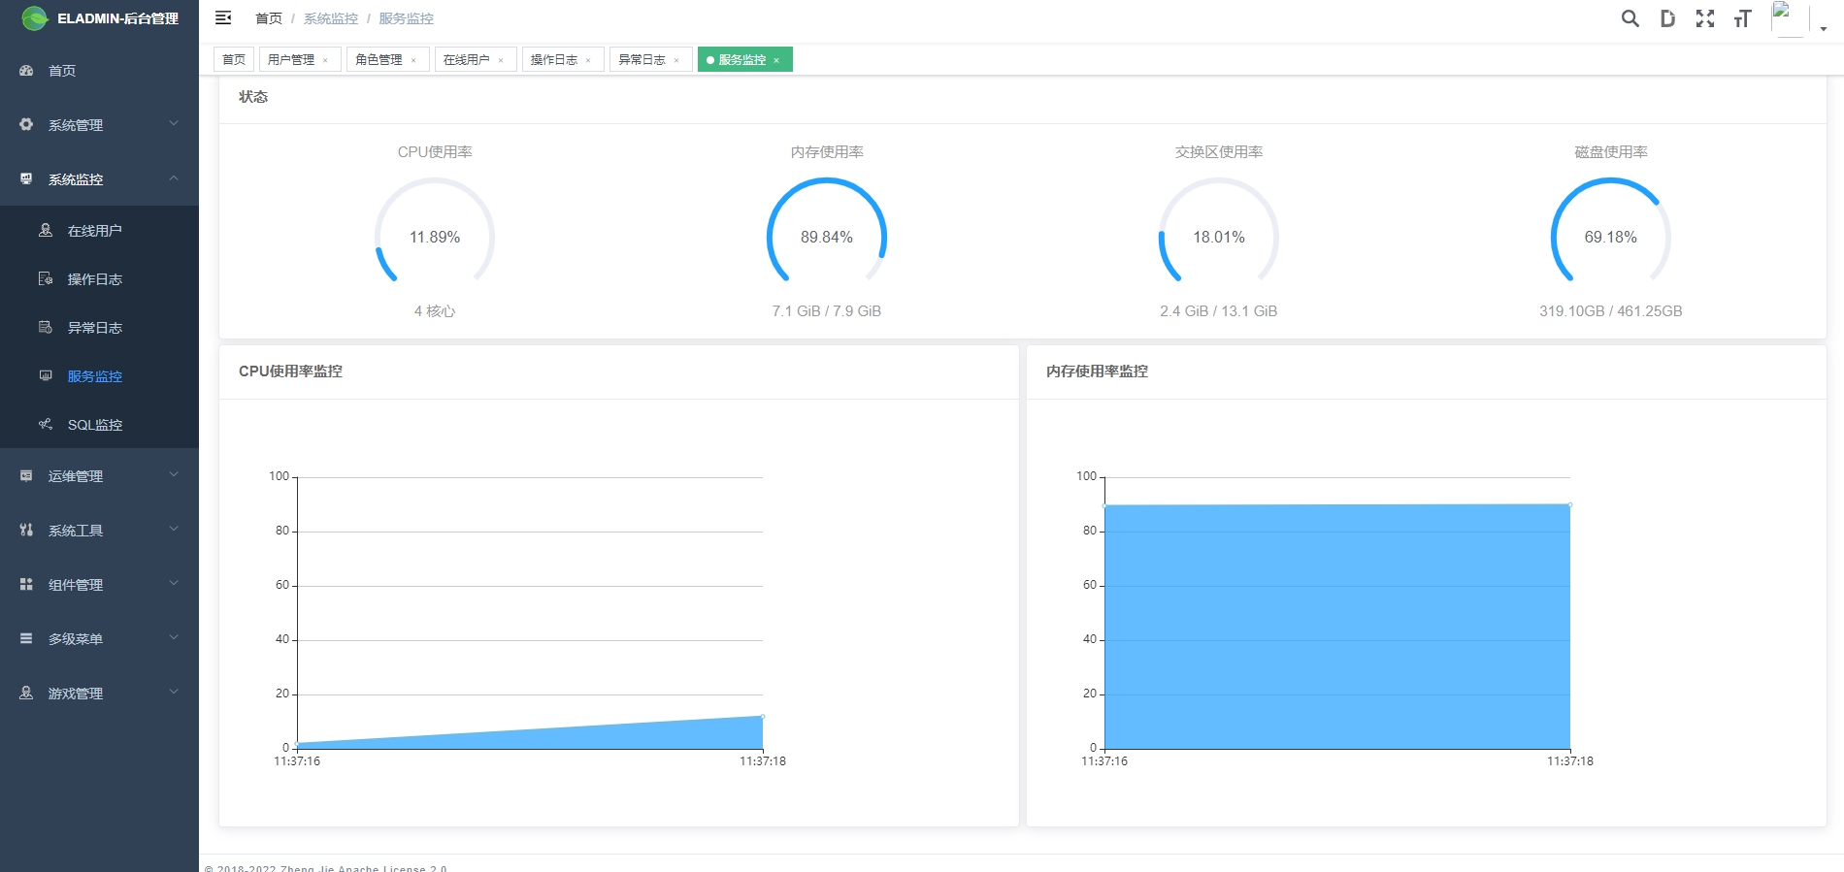Click the 服务监控 icon in sidebar
Viewport: 1844px width, 872px height.
pyautogui.click(x=46, y=376)
